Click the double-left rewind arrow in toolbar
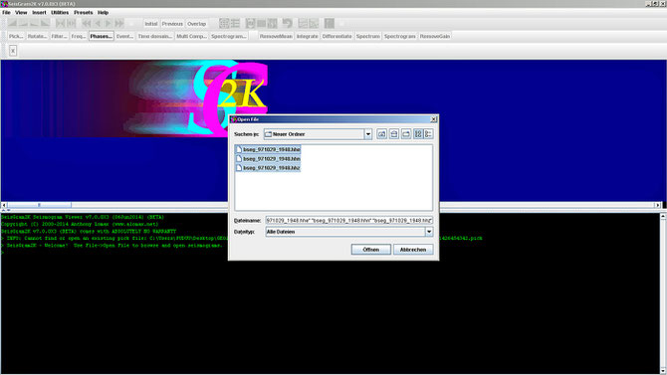 [x=87, y=24]
